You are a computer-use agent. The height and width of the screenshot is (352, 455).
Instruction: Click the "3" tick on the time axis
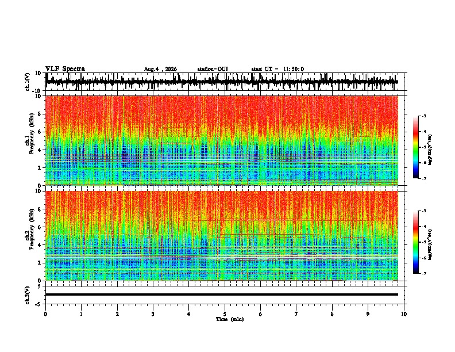point(153,314)
